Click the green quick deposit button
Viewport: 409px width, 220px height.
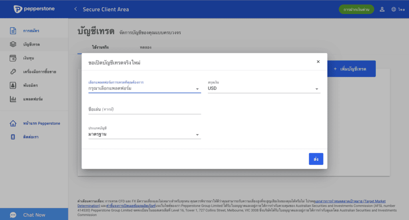(356, 9)
